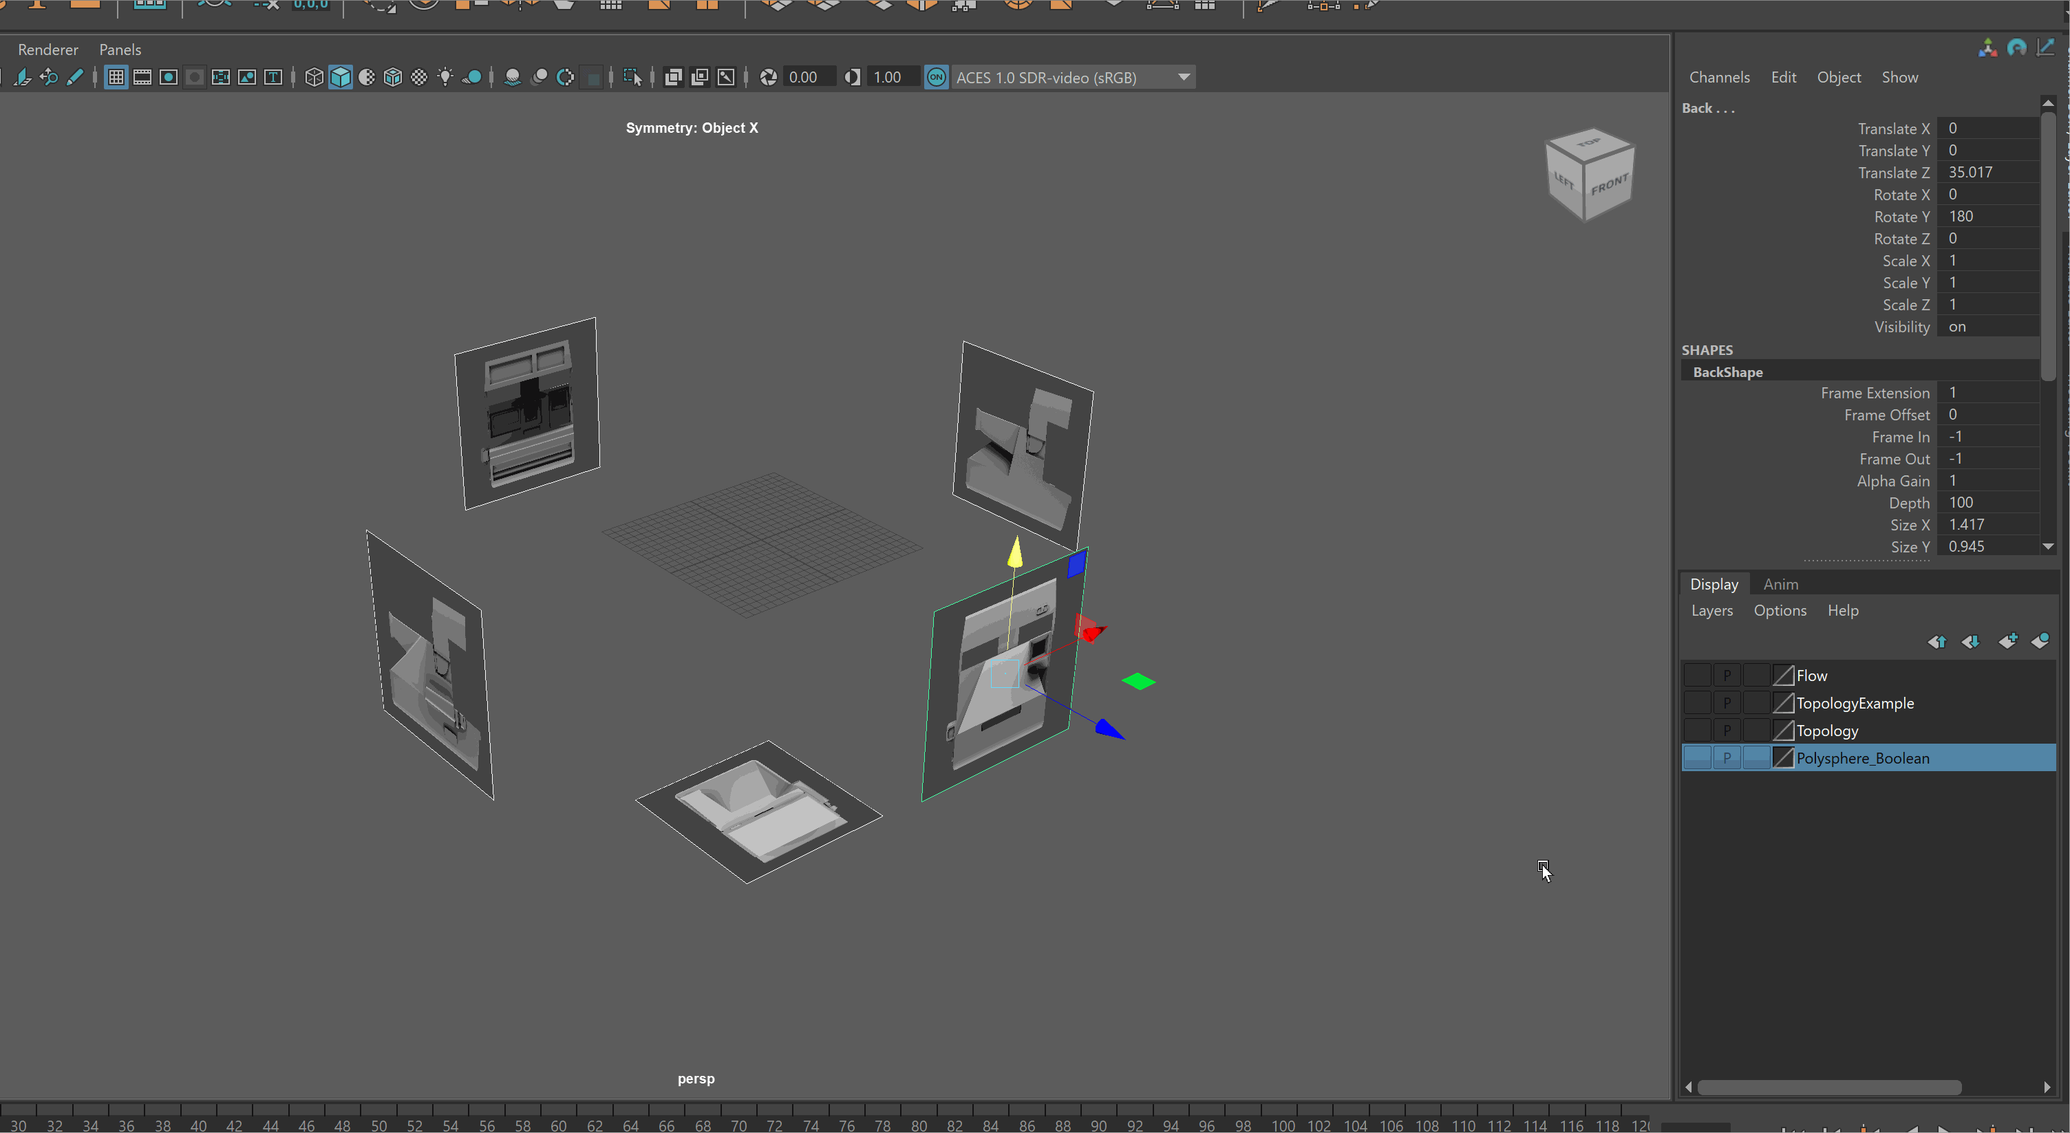Toggle the color management ON button

[x=936, y=77]
